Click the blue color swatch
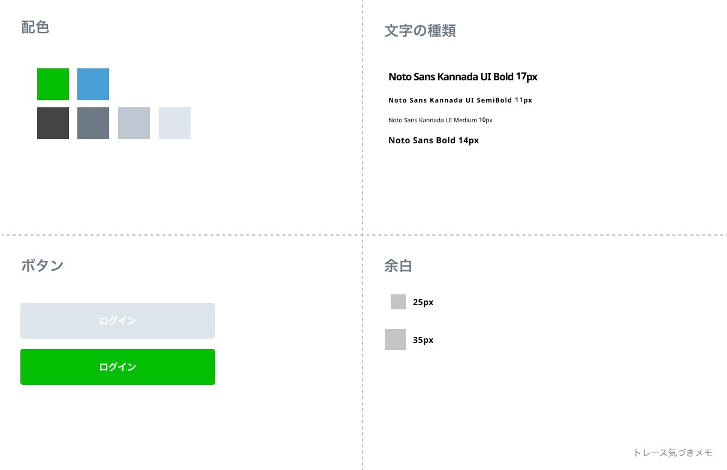Screen dimensions: 727x470 point(93,84)
